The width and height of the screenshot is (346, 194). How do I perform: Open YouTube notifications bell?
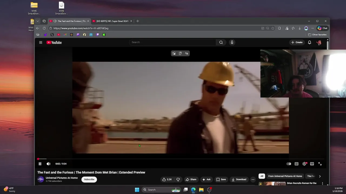pos(310,42)
